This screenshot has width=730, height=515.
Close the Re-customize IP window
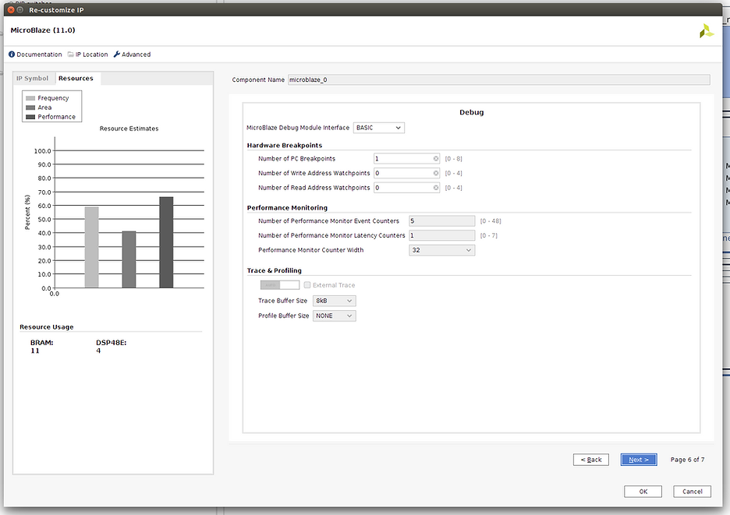pyautogui.click(x=12, y=9)
